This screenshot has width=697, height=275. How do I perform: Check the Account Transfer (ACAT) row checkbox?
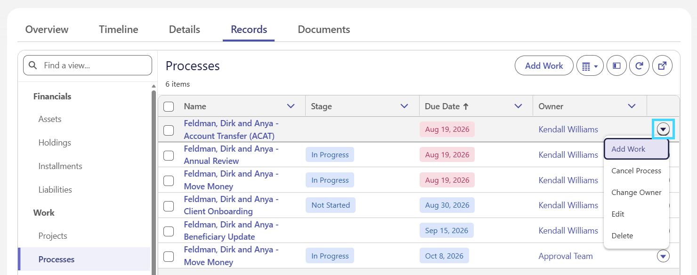169,130
